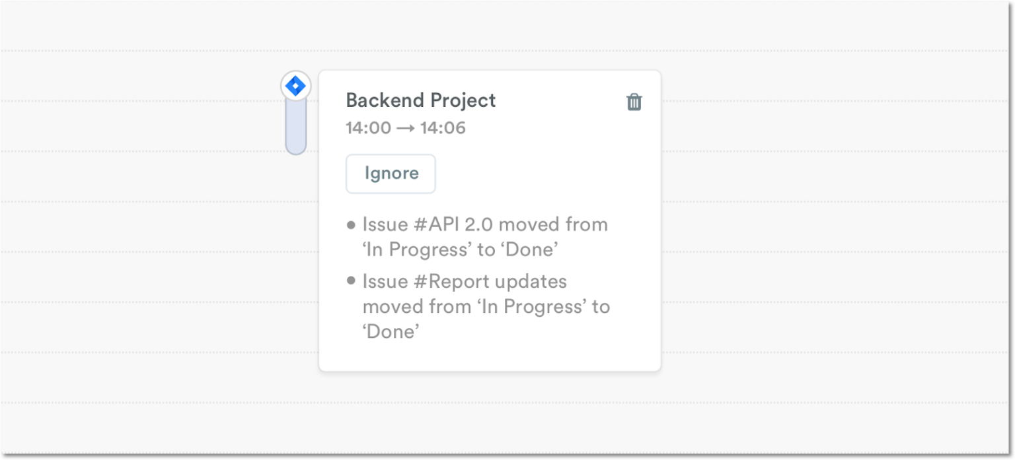Click the Backend Project title link

point(420,100)
